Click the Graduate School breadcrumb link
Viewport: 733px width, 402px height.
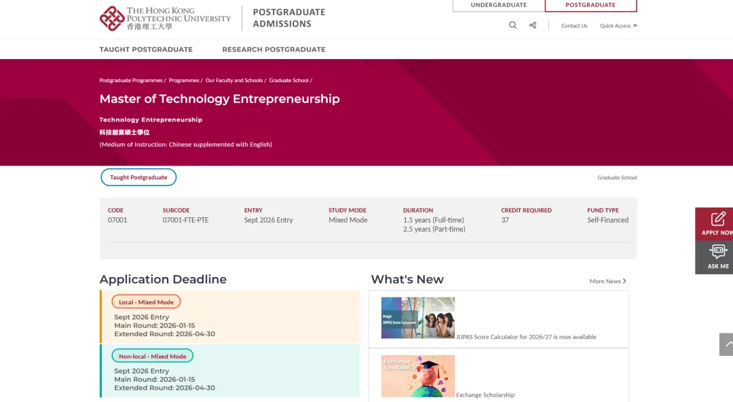coord(288,81)
